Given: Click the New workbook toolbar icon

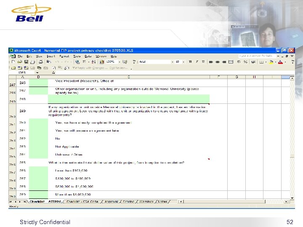Looking at the screenshot, I should point(13,62).
